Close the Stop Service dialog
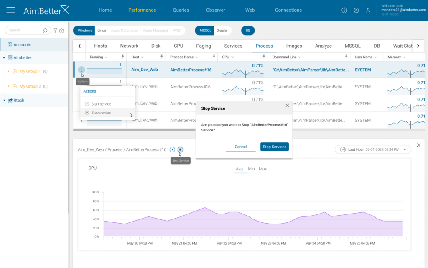The width and height of the screenshot is (428, 268). (x=287, y=105)
